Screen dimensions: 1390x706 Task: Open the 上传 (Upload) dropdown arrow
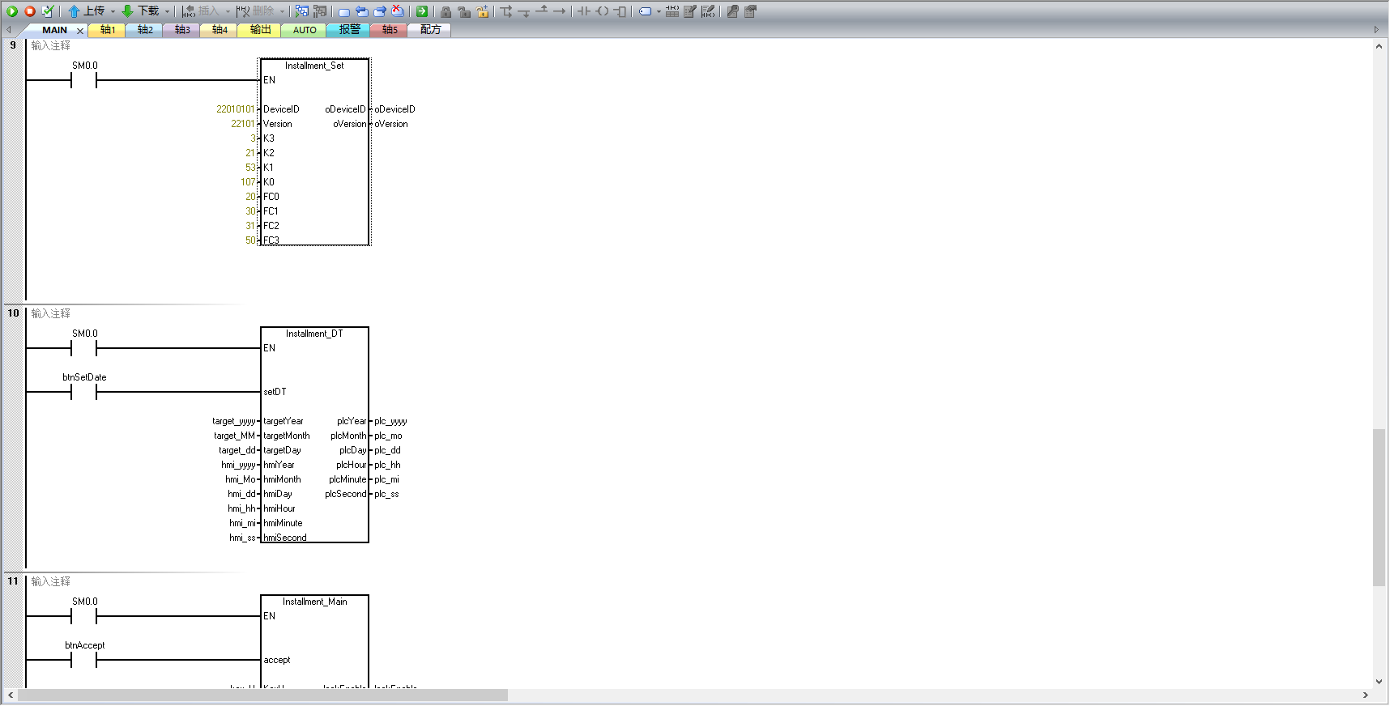pyautogui.click(x=113, y=11)
